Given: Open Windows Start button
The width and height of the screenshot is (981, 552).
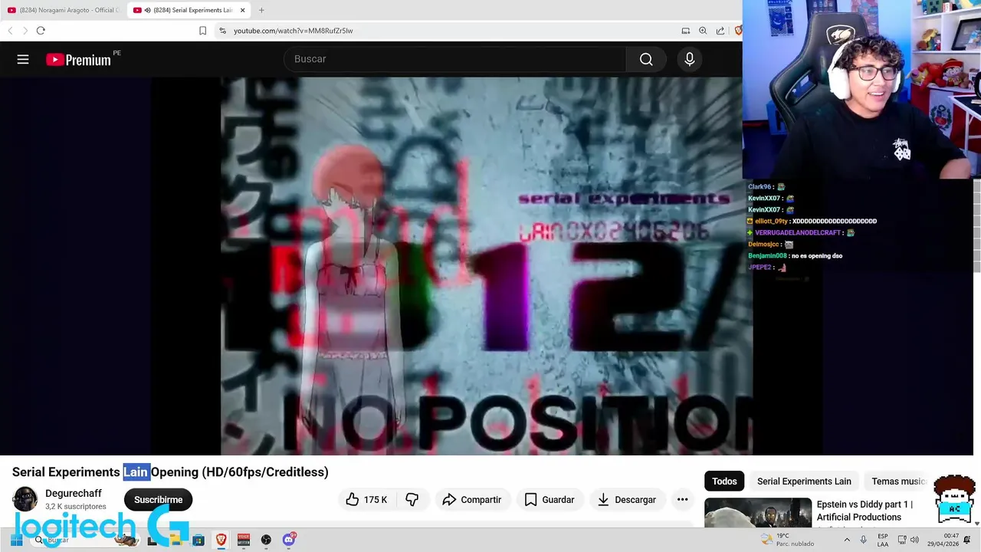Looking at the screenshot, I should pos(16,540).
